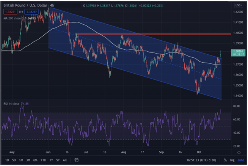Toggle percent scale mode
Screen dimensions: 248x166
tap(225, 160)
